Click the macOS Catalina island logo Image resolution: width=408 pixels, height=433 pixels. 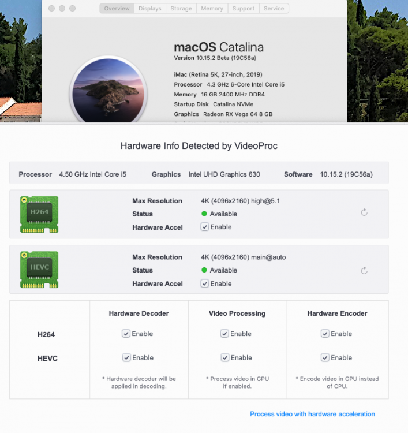(x=108, y=89)
